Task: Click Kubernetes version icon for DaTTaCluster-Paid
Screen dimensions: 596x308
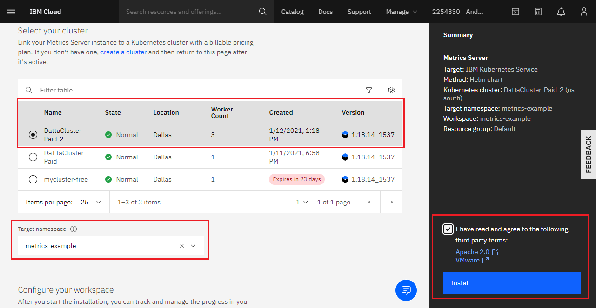Action: tap(345, 157)
